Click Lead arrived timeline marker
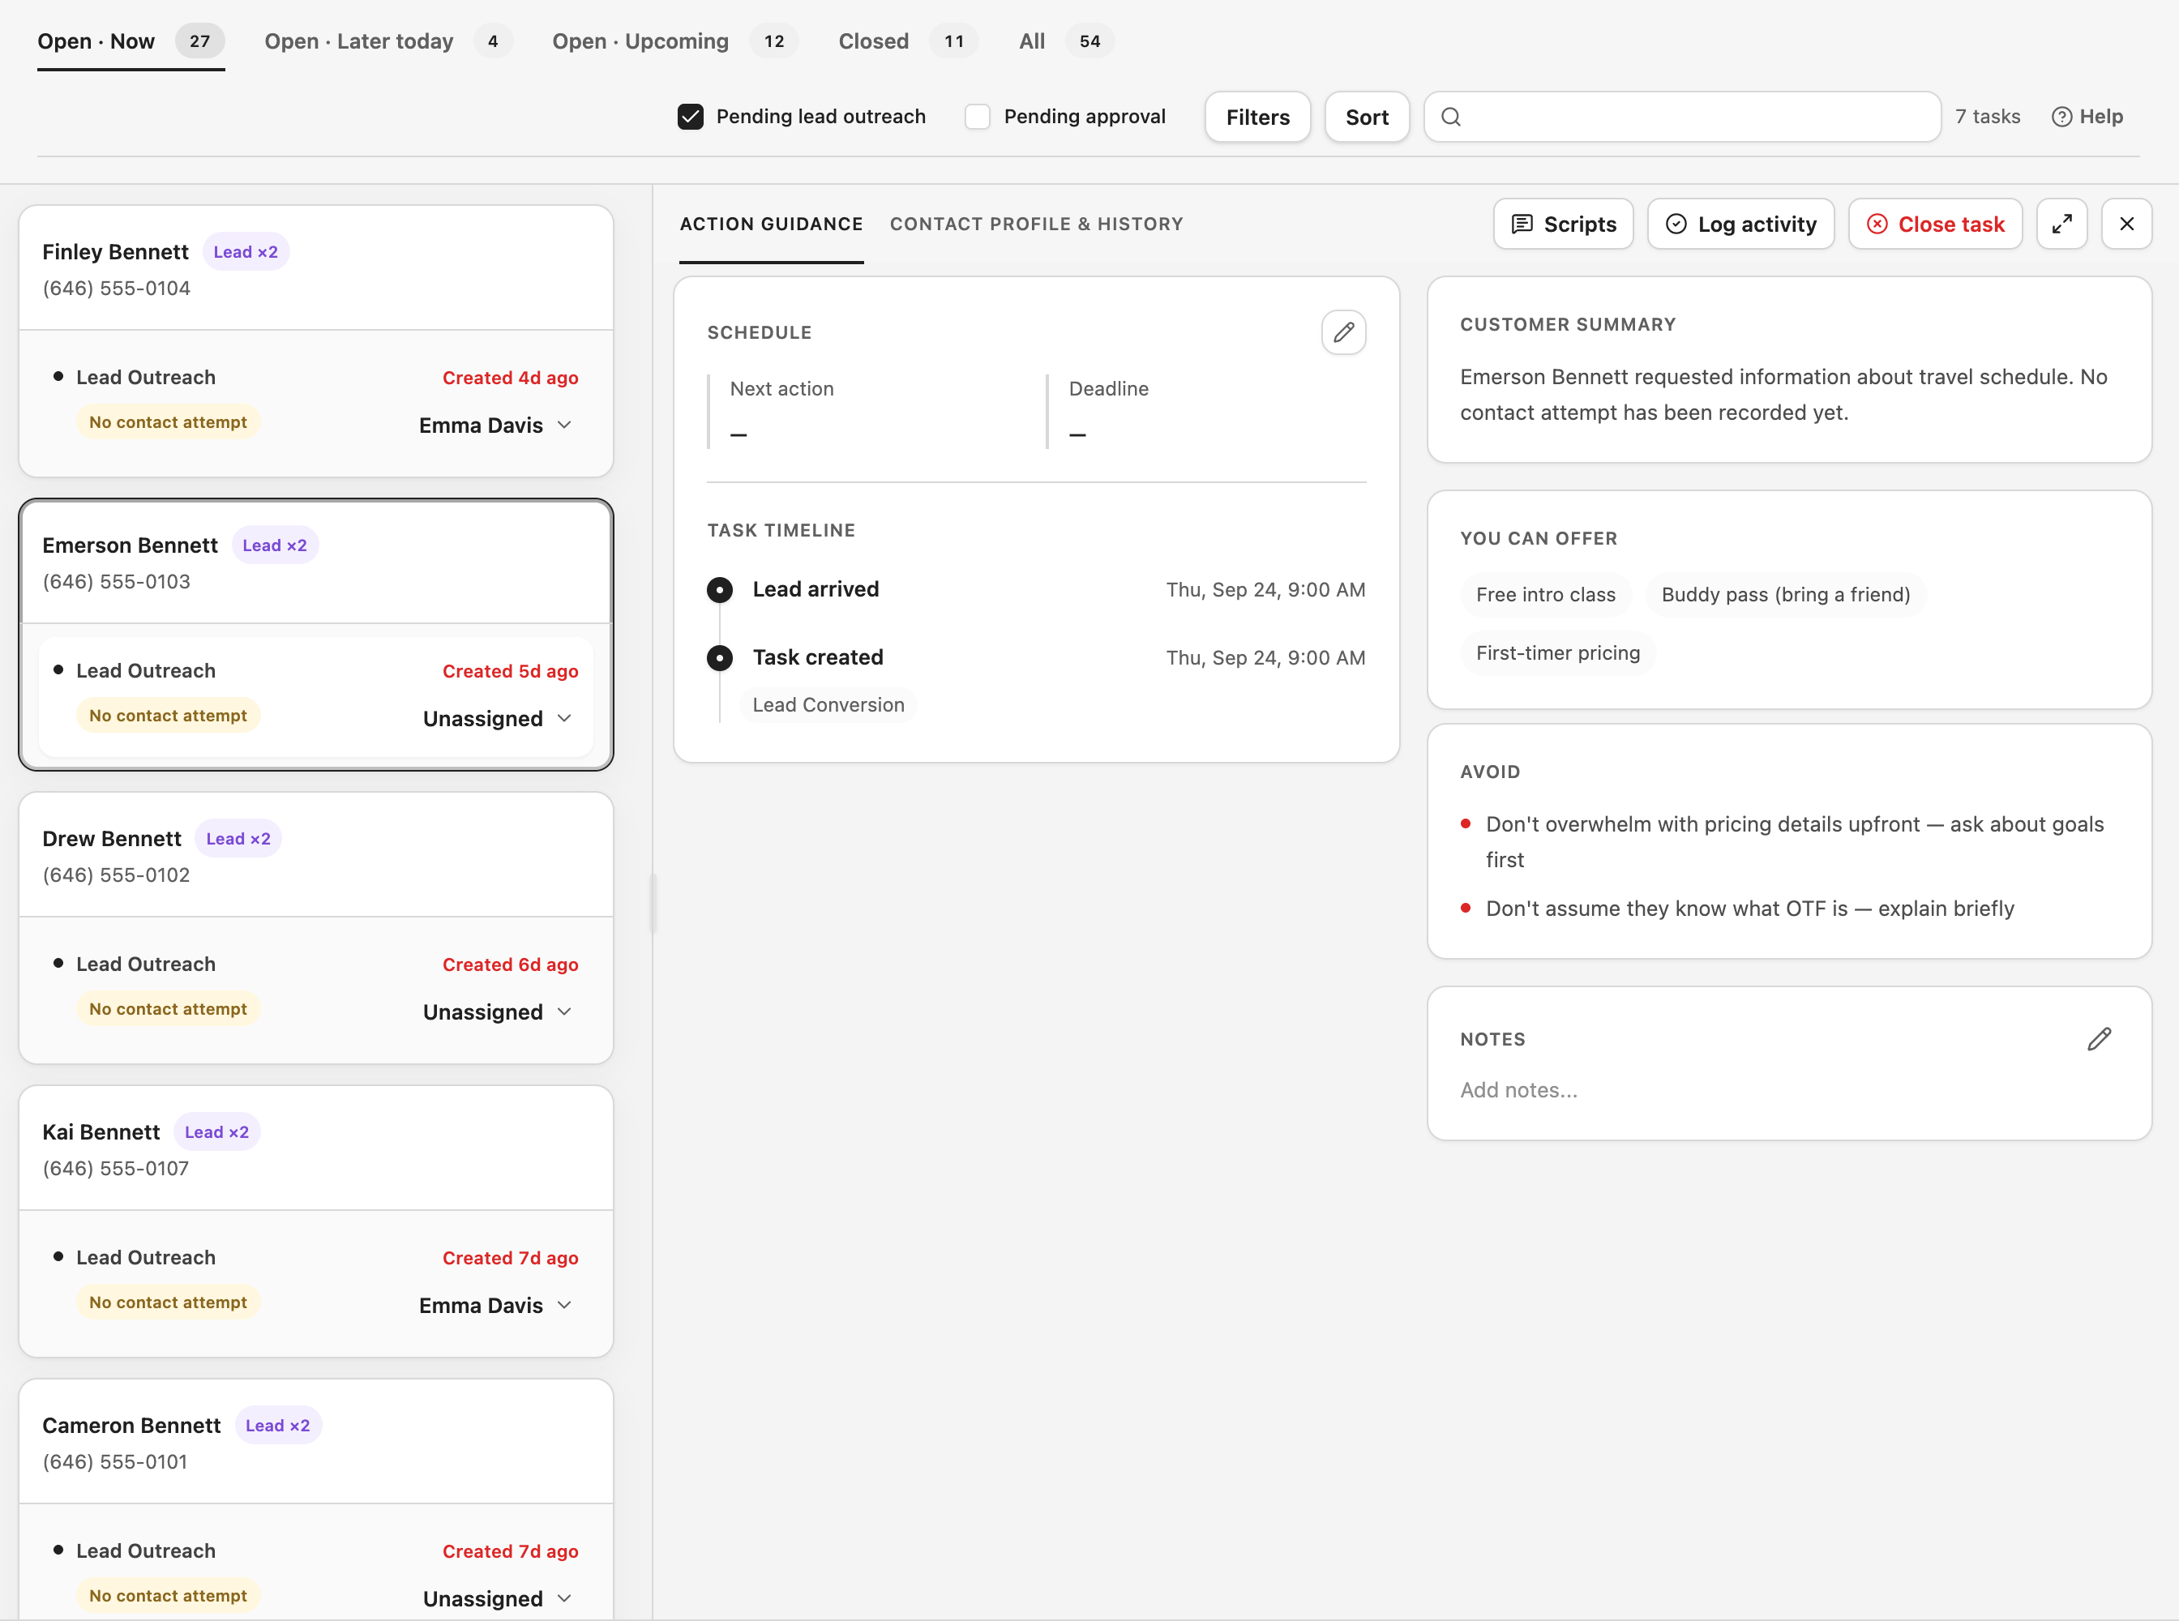 (x=720, y=590)
